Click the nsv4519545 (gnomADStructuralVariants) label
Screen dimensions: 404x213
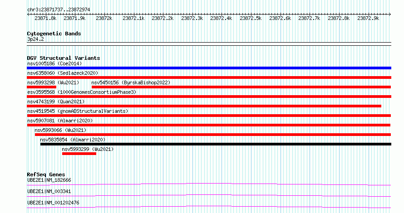[x=78, y=111]
